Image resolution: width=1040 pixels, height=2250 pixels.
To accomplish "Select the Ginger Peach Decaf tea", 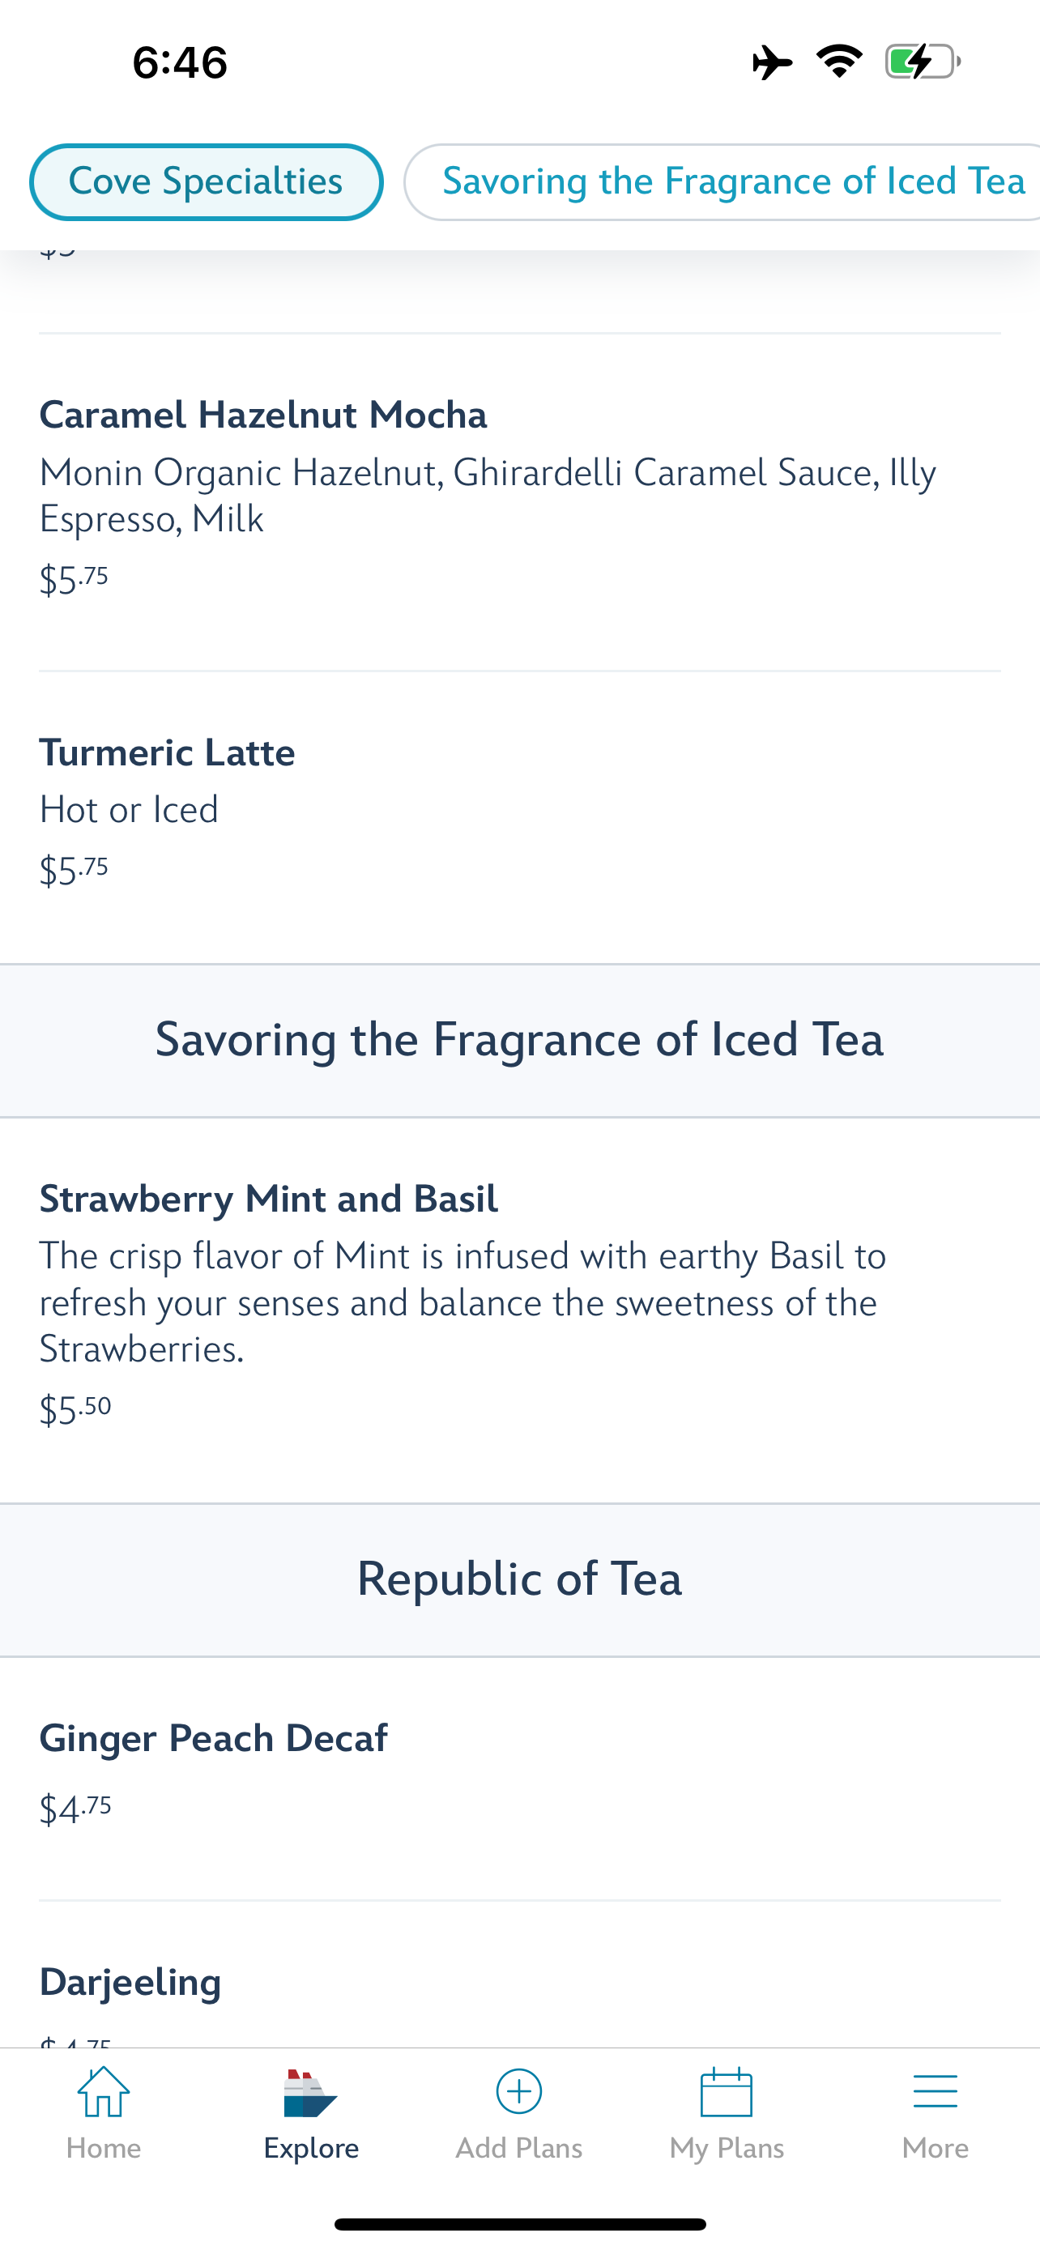I will [x=213, y=1738].
